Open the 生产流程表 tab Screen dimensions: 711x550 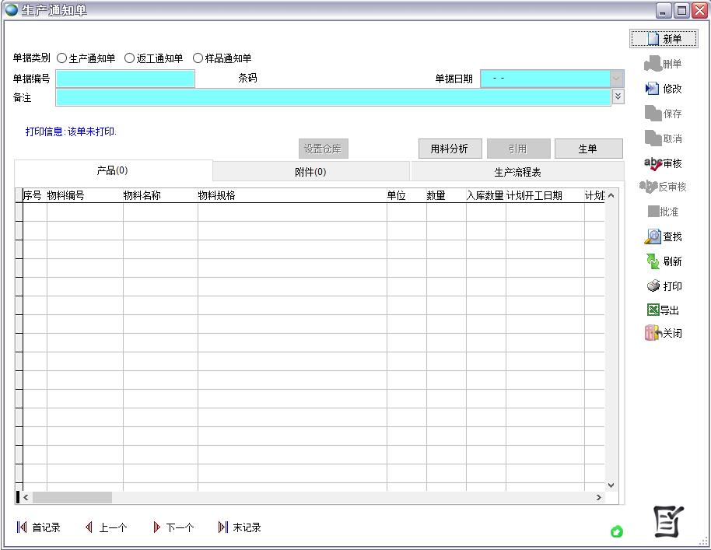point(517,172)
